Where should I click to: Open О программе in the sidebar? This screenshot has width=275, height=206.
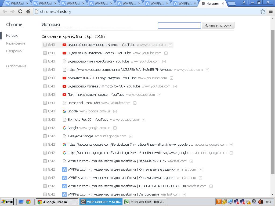pos(16,66)
